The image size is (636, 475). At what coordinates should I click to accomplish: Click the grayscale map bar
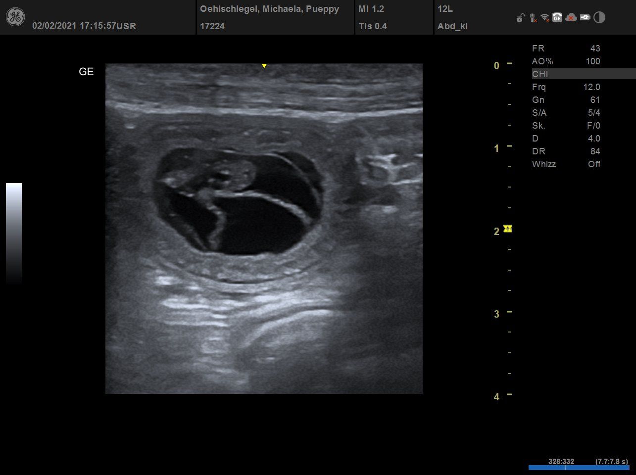click(x=14, y=233)
